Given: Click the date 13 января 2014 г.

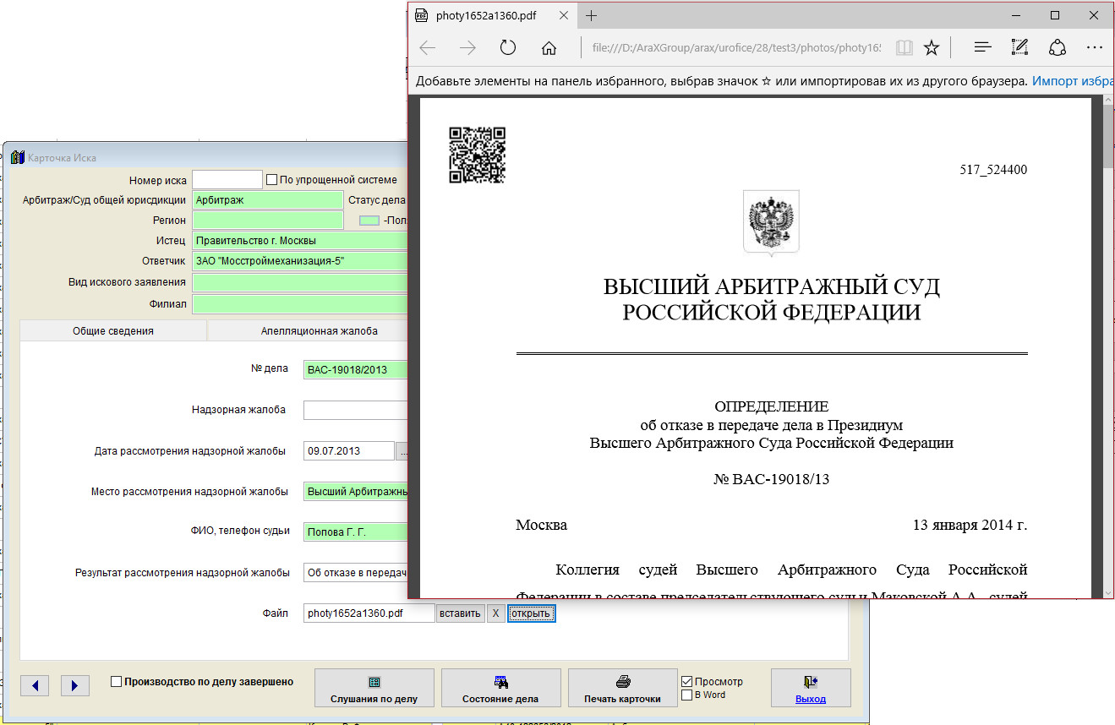Looking at the screenshot, I should point(970,525).
